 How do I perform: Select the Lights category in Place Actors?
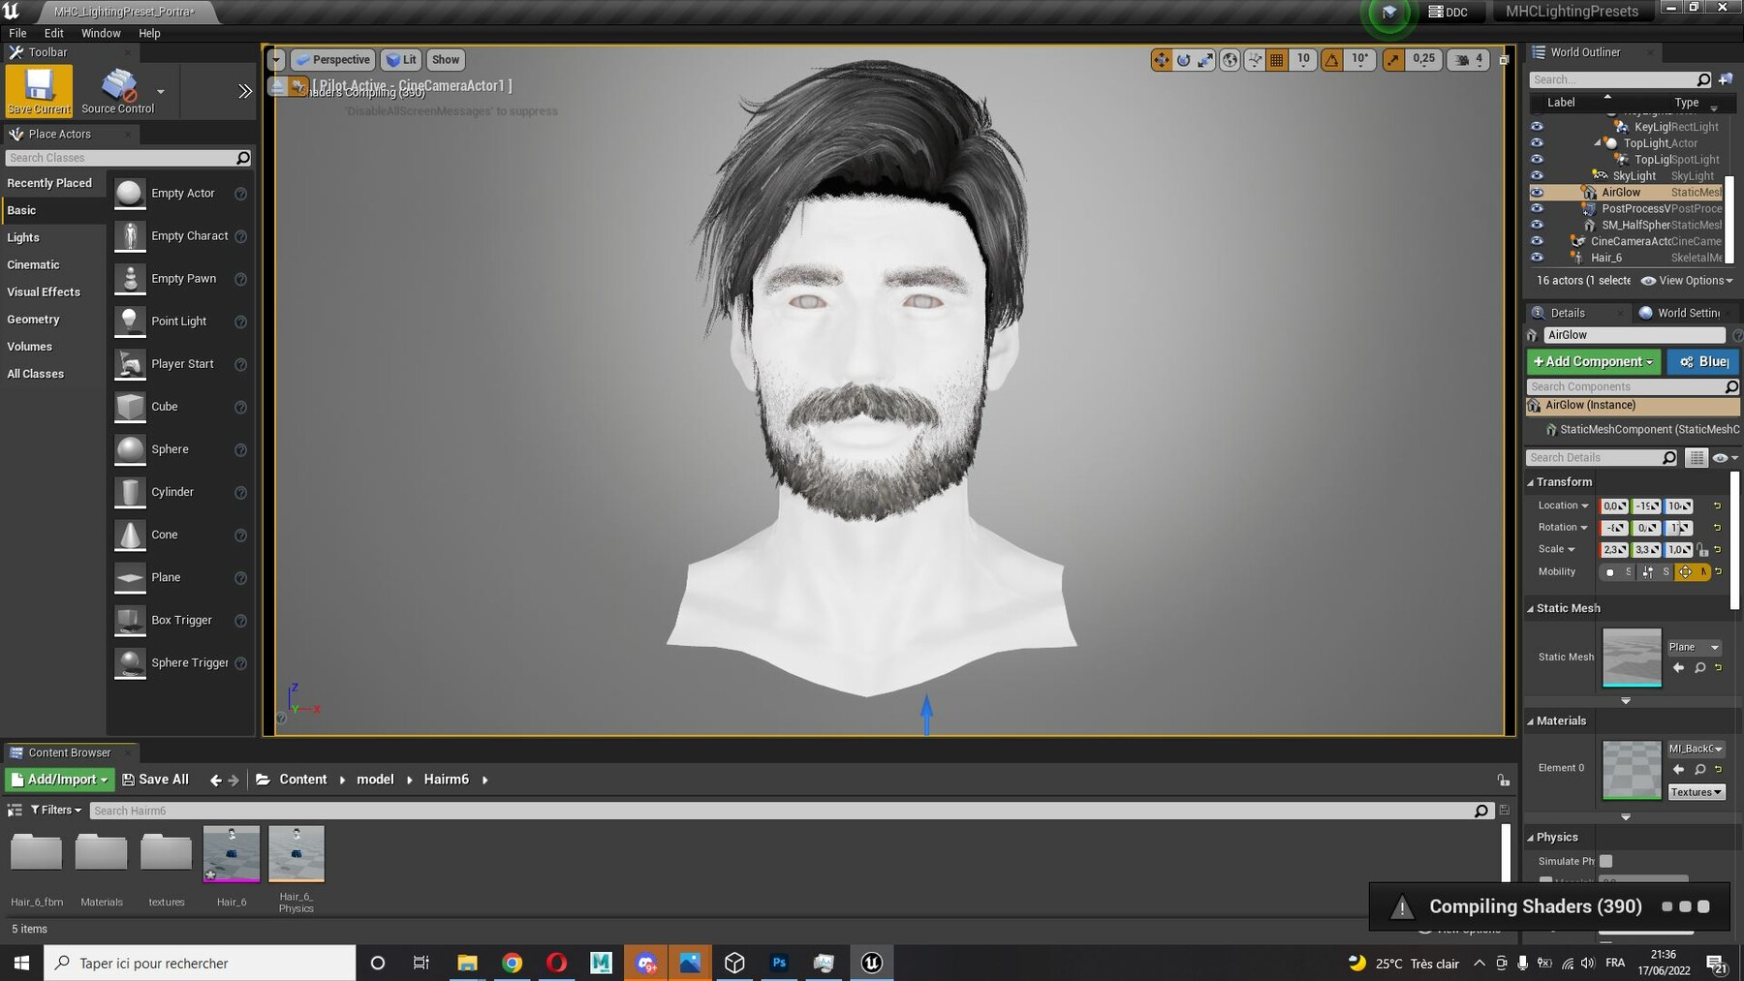tap(23, 237)
